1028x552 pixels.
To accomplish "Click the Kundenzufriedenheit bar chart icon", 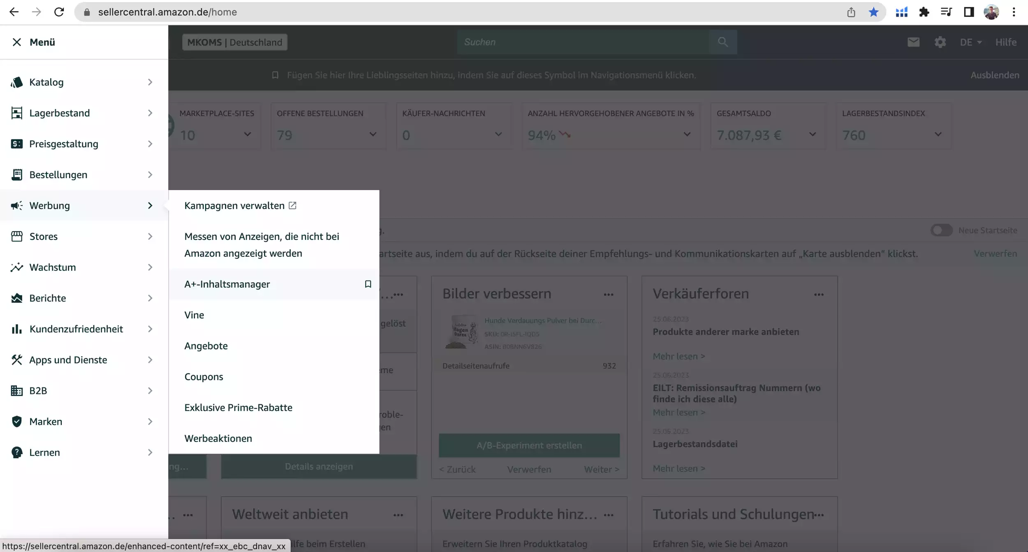I will [16, 329].
